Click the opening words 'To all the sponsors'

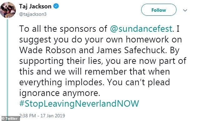[57, 29]
